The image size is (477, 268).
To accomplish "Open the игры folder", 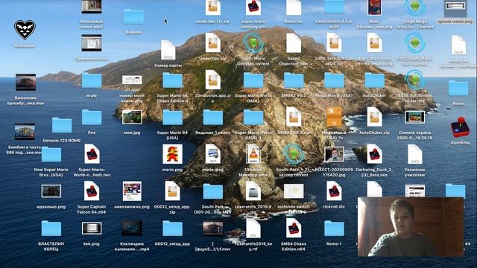I will 92,80.
